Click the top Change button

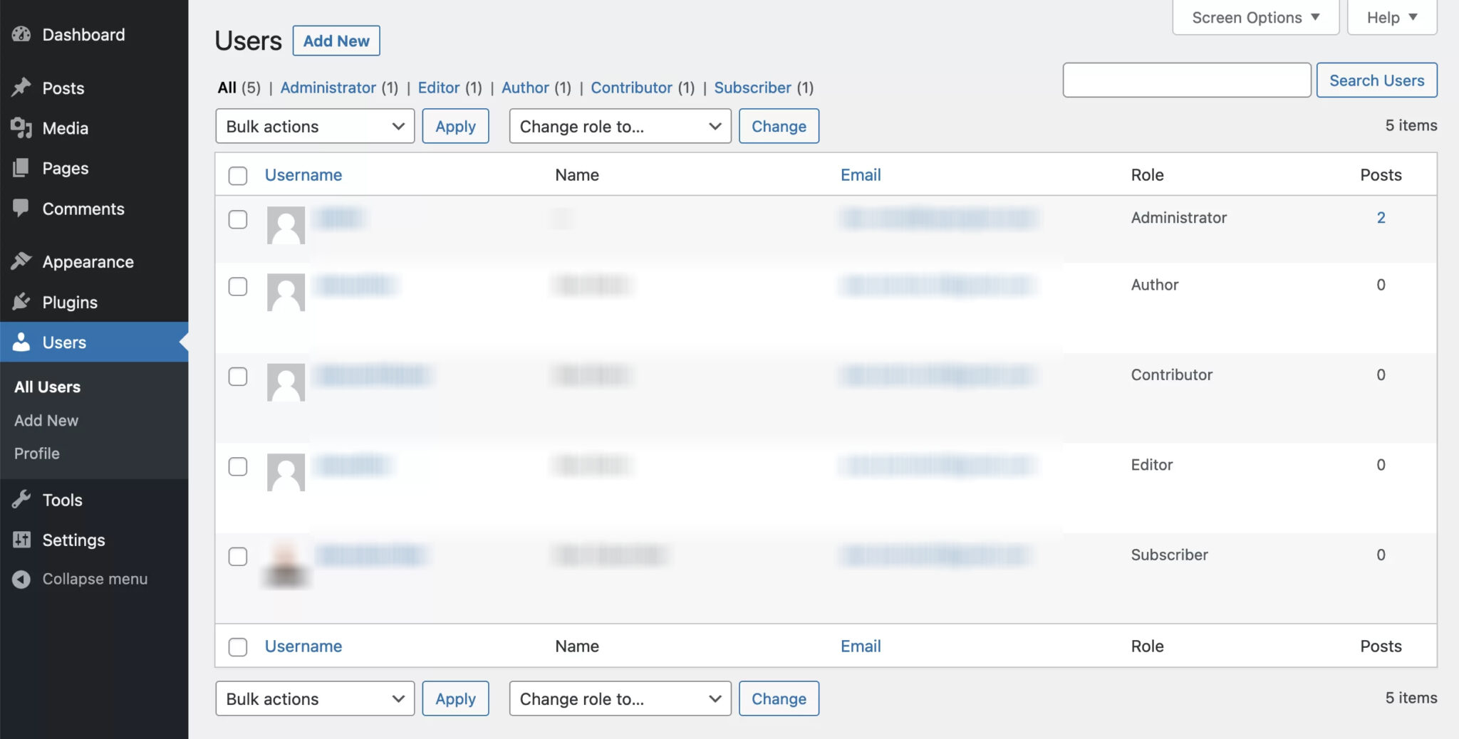click(779, 126)
